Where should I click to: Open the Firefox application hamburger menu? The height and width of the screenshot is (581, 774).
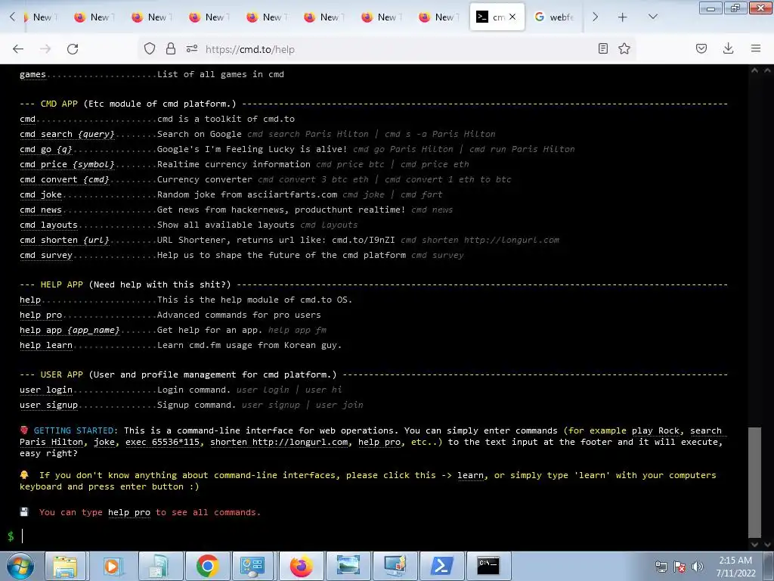tap(755, 48)
